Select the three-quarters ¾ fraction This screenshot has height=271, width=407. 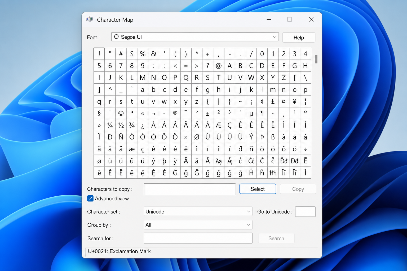[x=132, y=125]
